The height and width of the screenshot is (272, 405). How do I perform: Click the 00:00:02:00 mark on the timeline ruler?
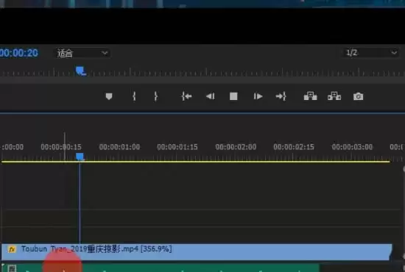coord(236,147)
